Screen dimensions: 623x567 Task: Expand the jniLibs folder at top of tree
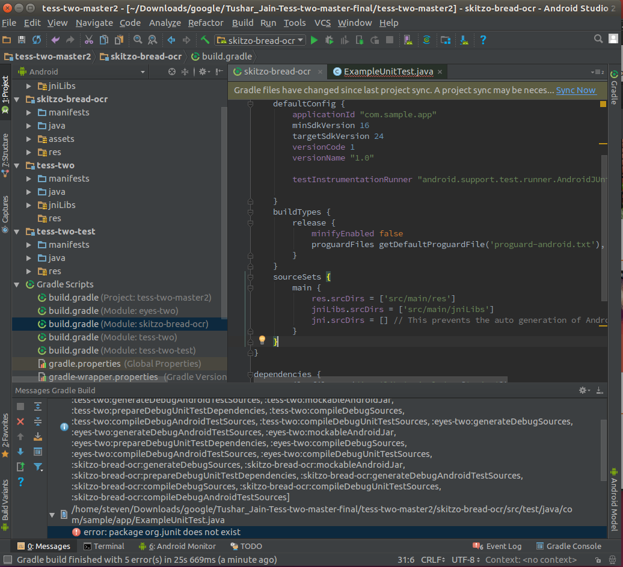pyautogui.click(x=29, y=86)
